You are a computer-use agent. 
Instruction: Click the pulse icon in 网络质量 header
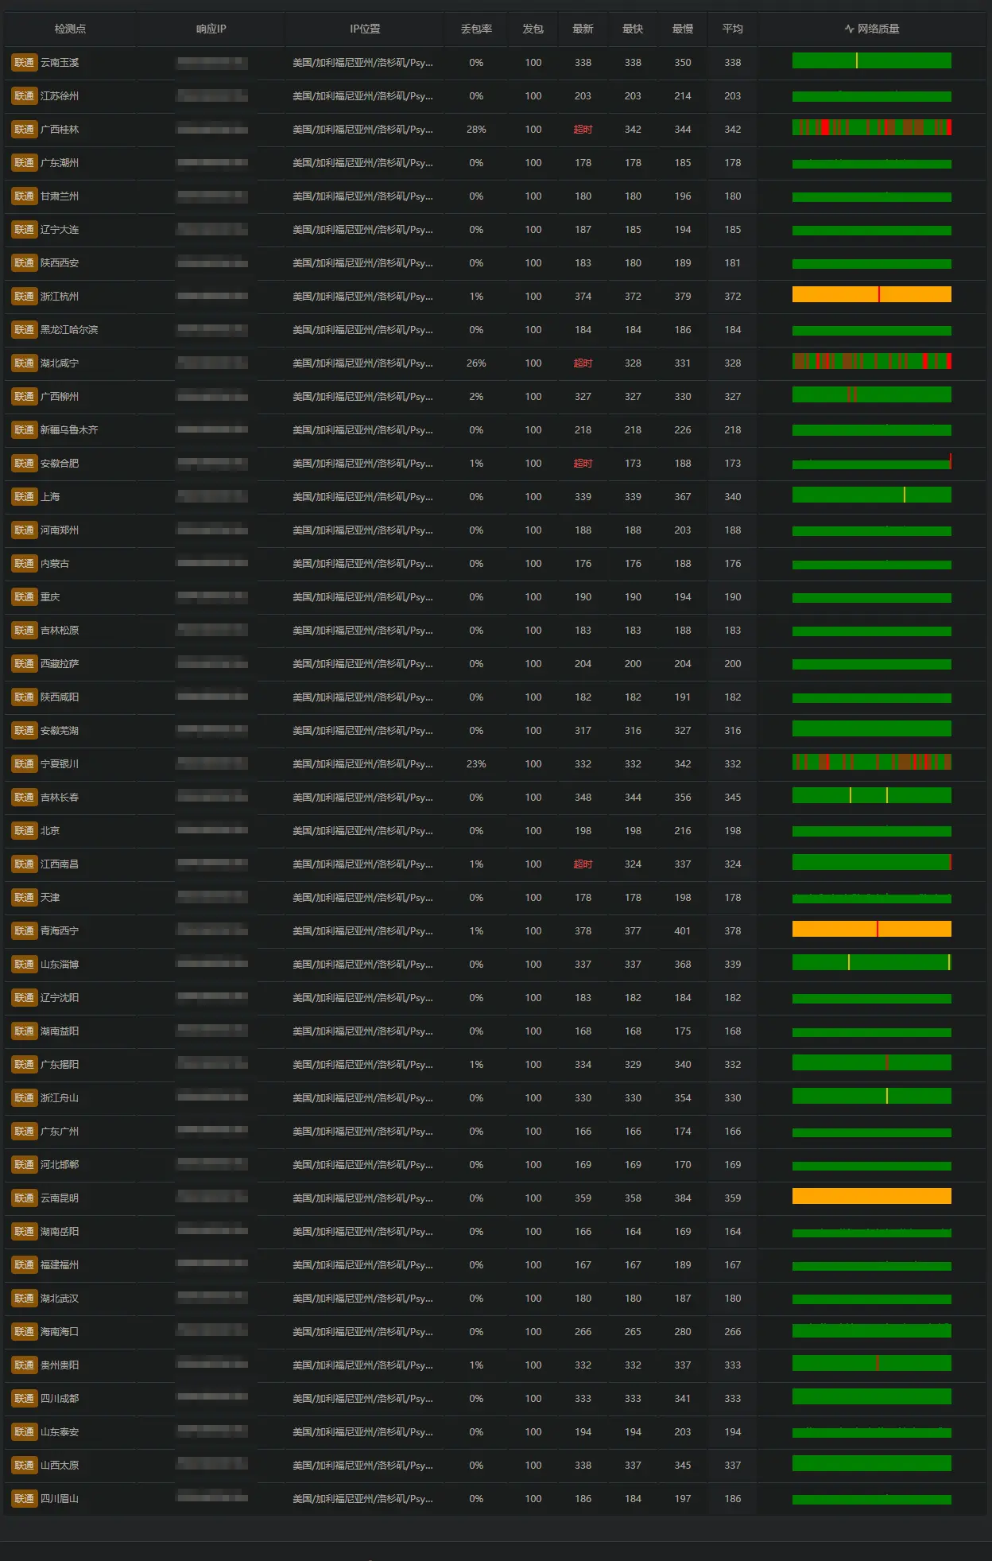click(849, 29)
